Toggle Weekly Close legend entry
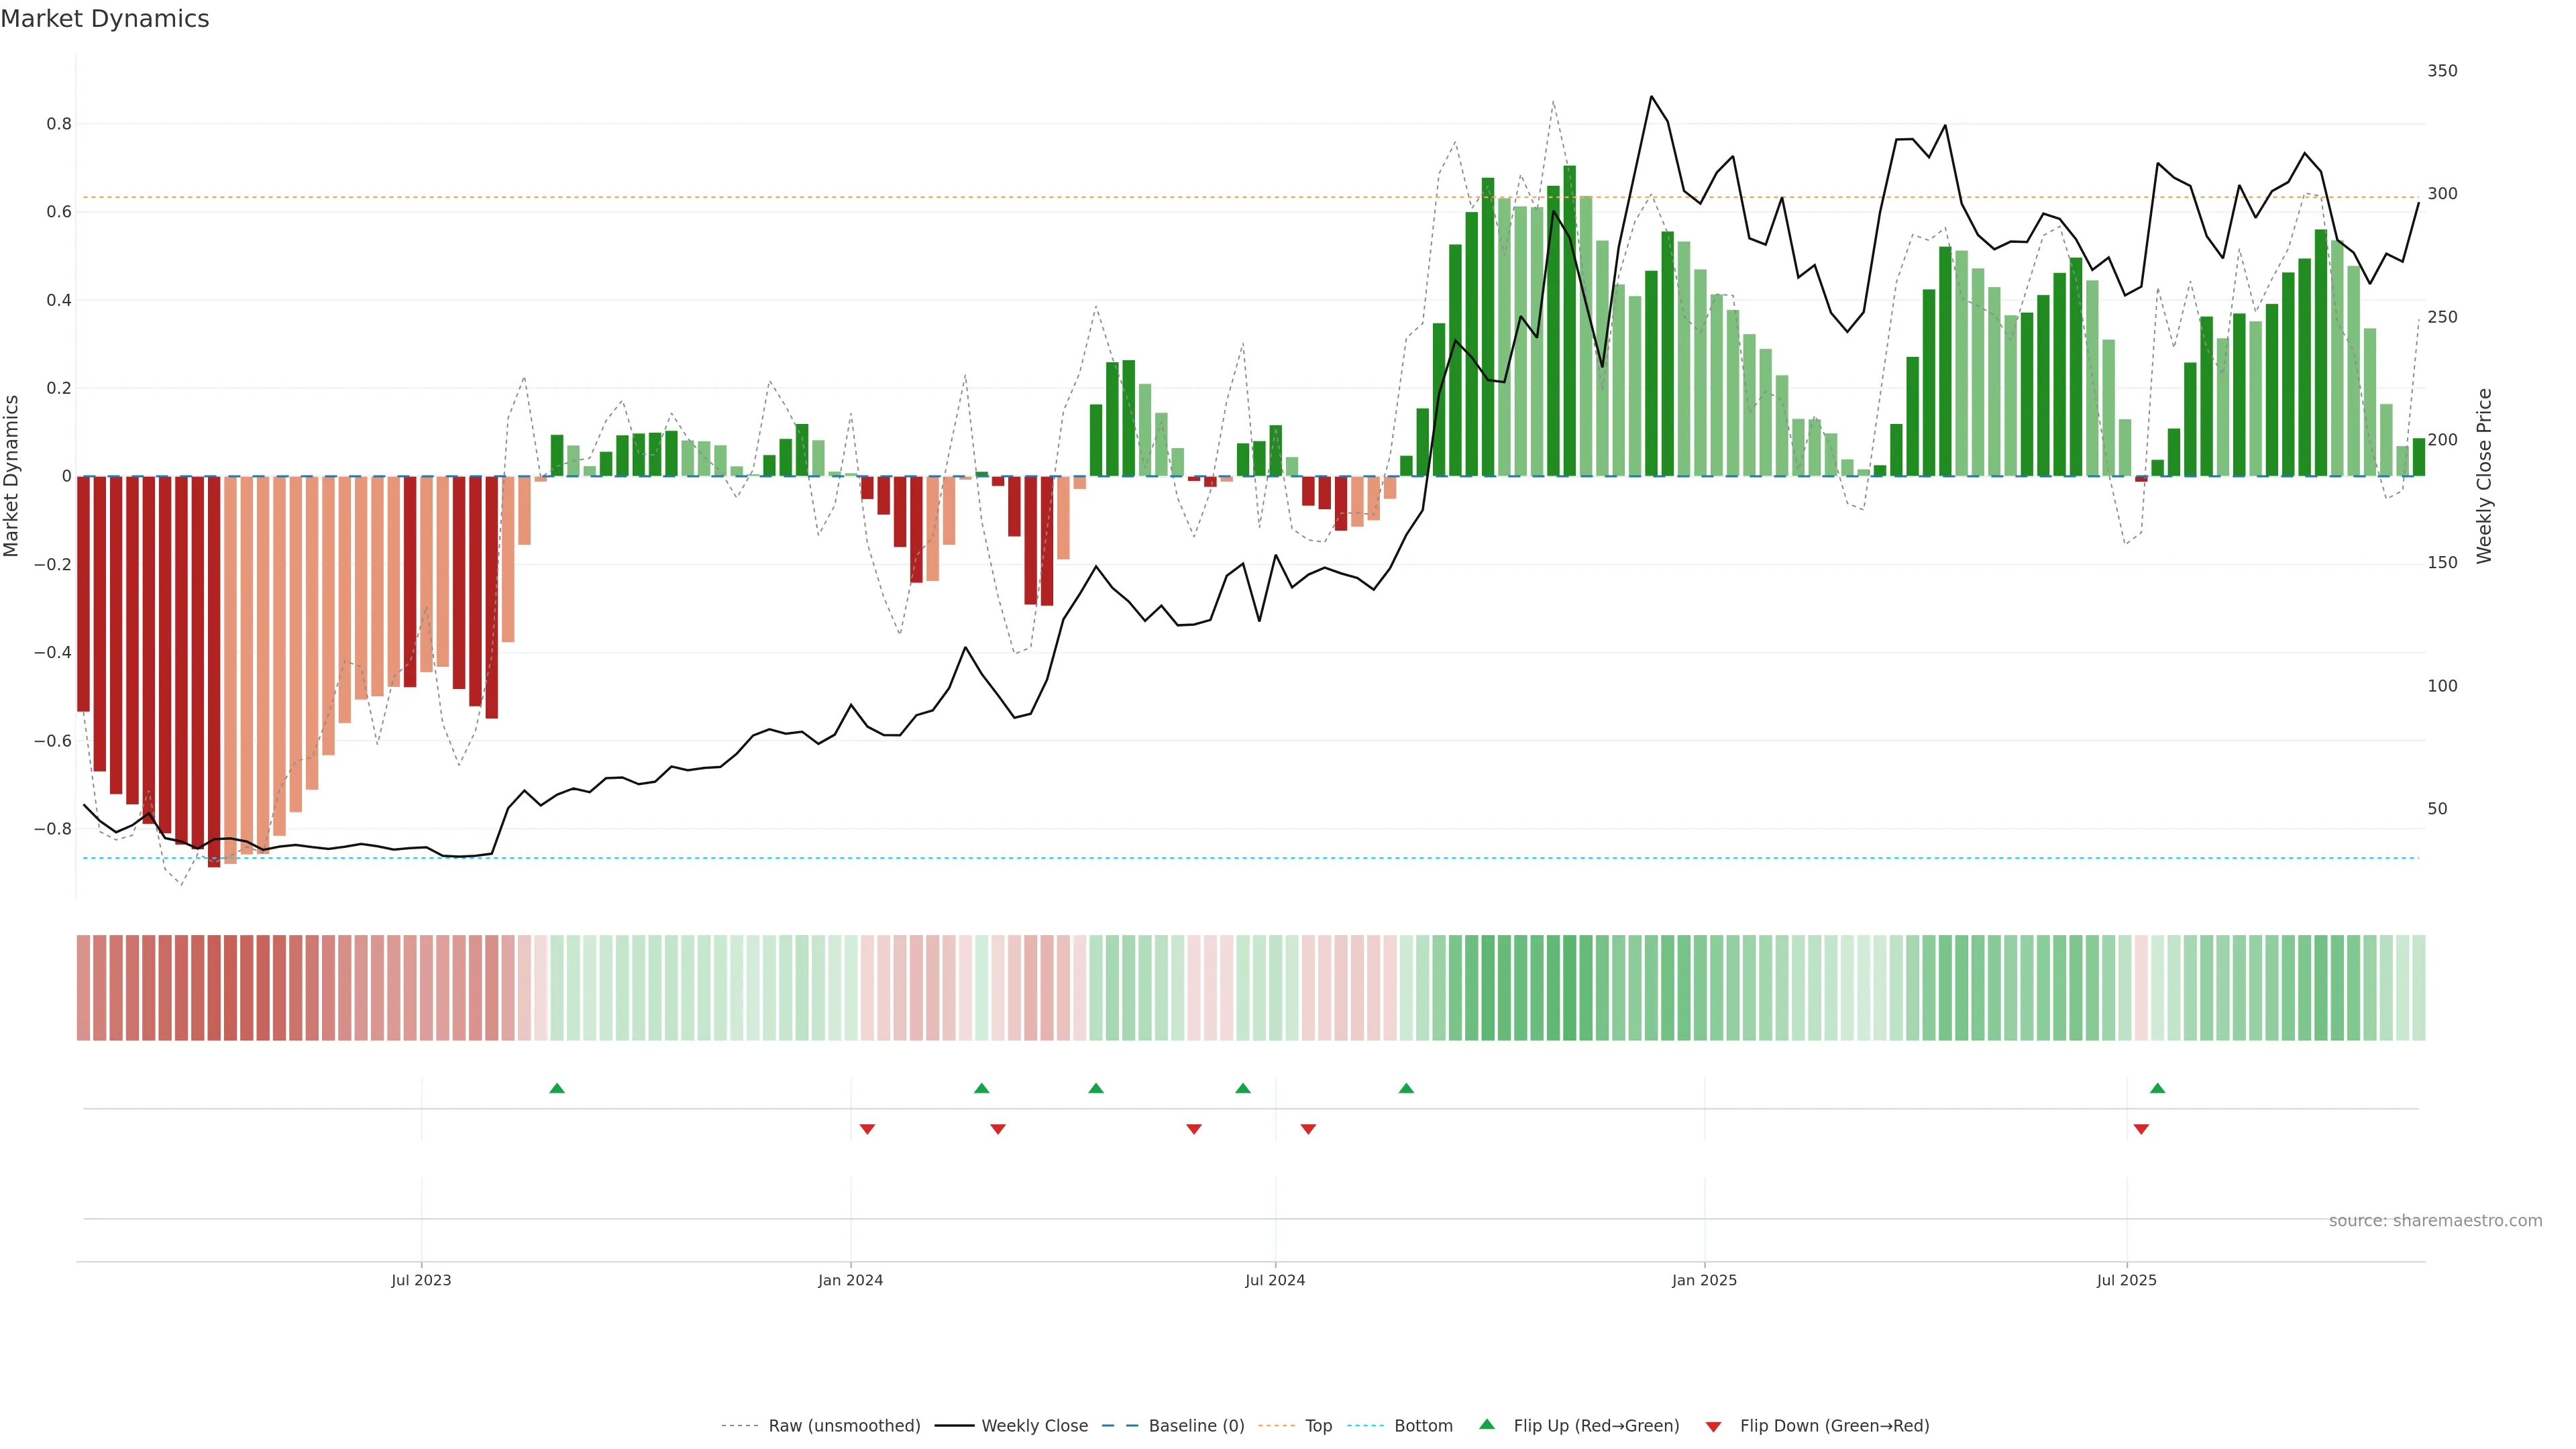 pos(1034,1426)
